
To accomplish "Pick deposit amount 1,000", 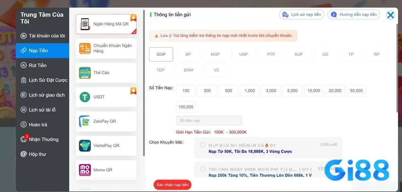I will tap(250, 90).
